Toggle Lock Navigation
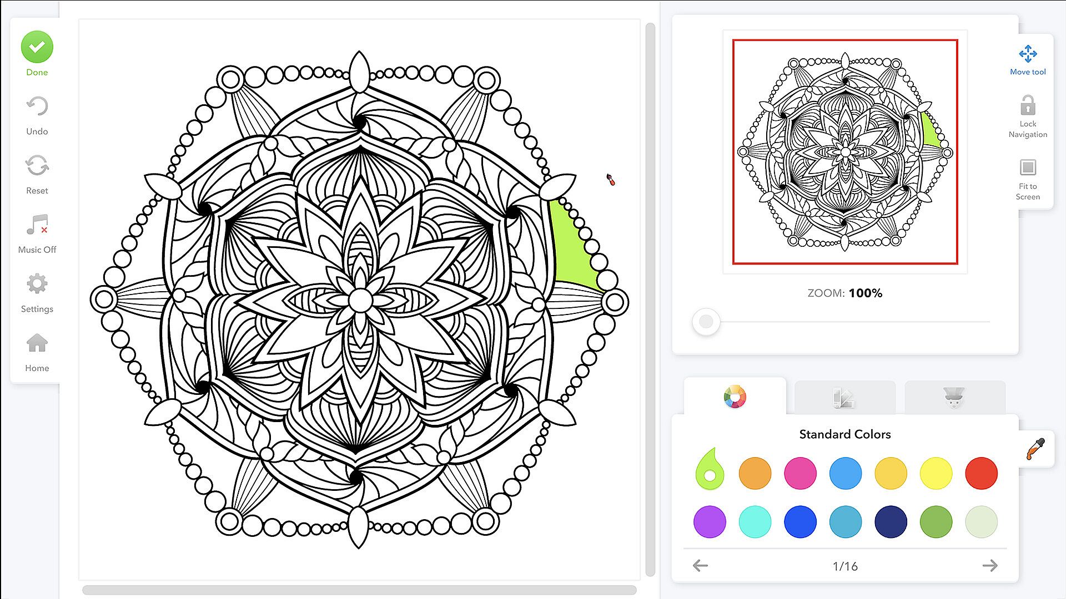This screenshot has width=1066, height=599. pyautogui.click(x=1028, y=106)
